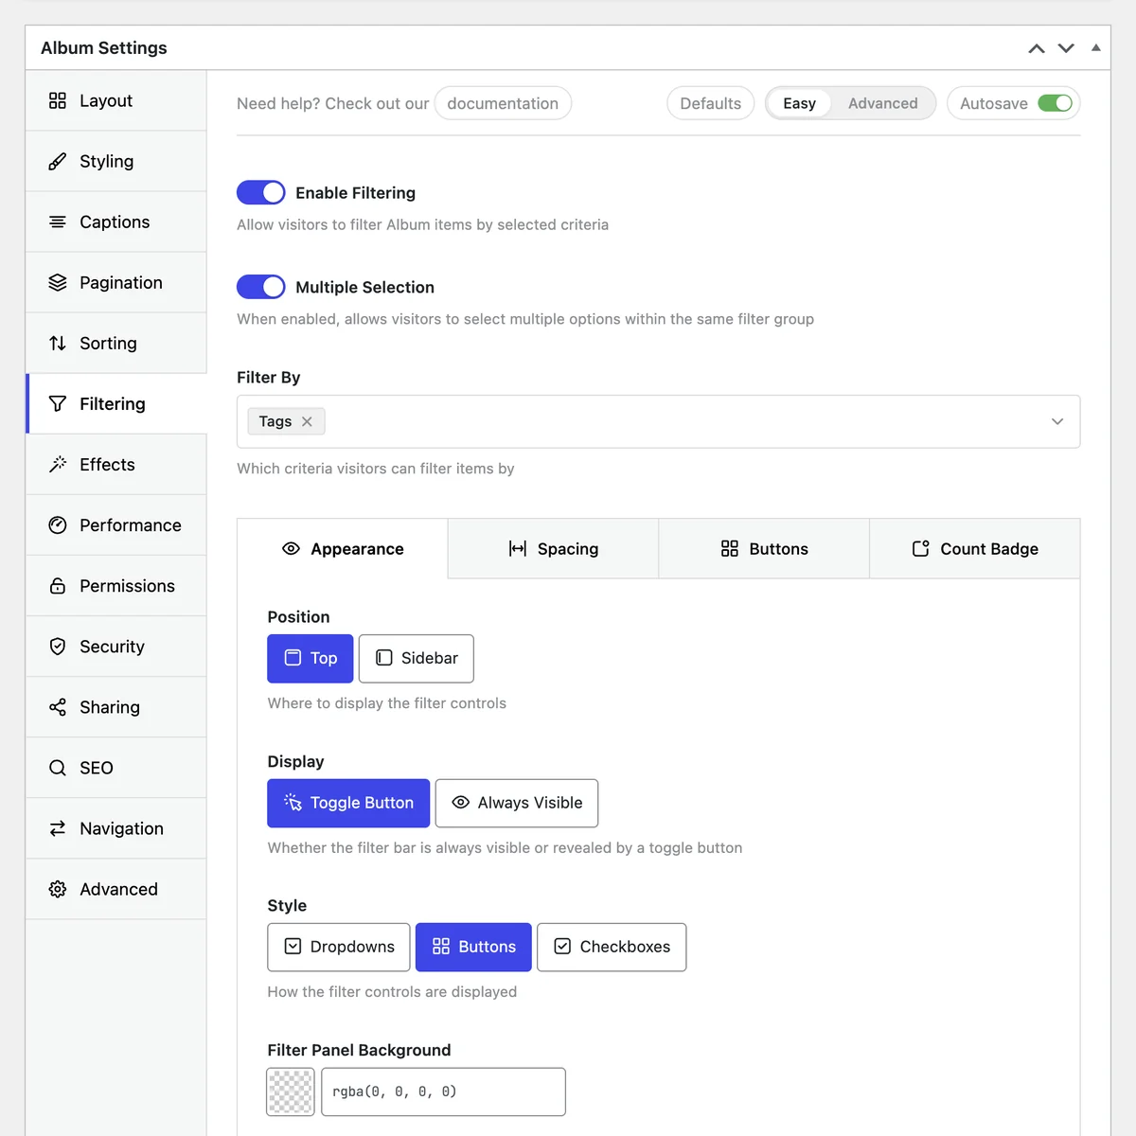Click the checkbox icon in Checkboxes style
This screenshot has height=1136, width=1136.
[x=562, y=946]
